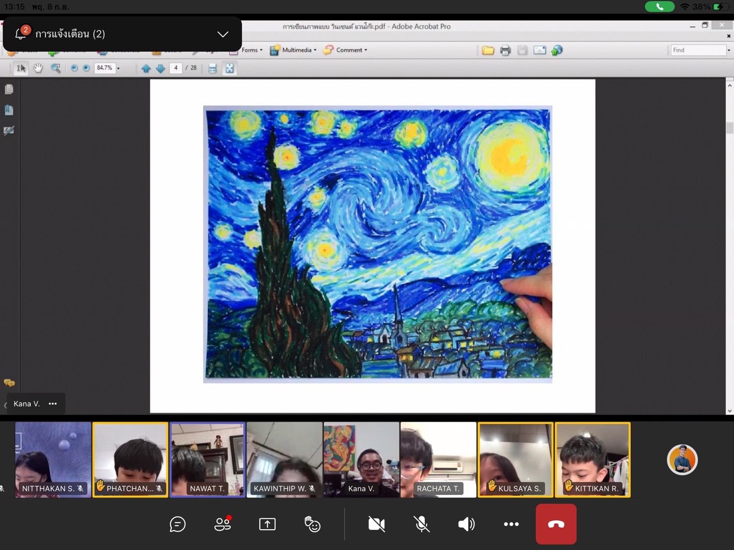This screenshot has height=550, width=734.
Task: Zoom out the PDF page
Action: tap(74, 68)
